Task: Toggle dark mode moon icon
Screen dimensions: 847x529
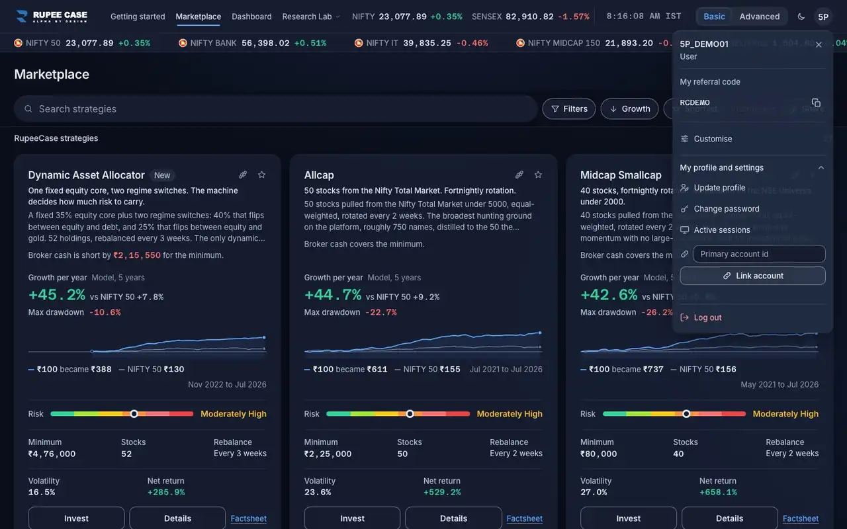Action: tap(801, 17)
